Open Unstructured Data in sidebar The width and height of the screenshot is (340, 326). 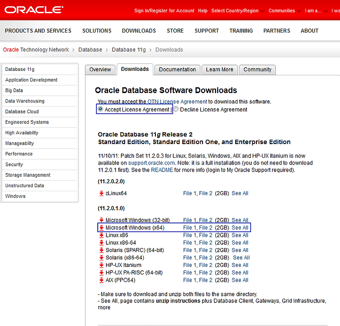pos(40,186)
